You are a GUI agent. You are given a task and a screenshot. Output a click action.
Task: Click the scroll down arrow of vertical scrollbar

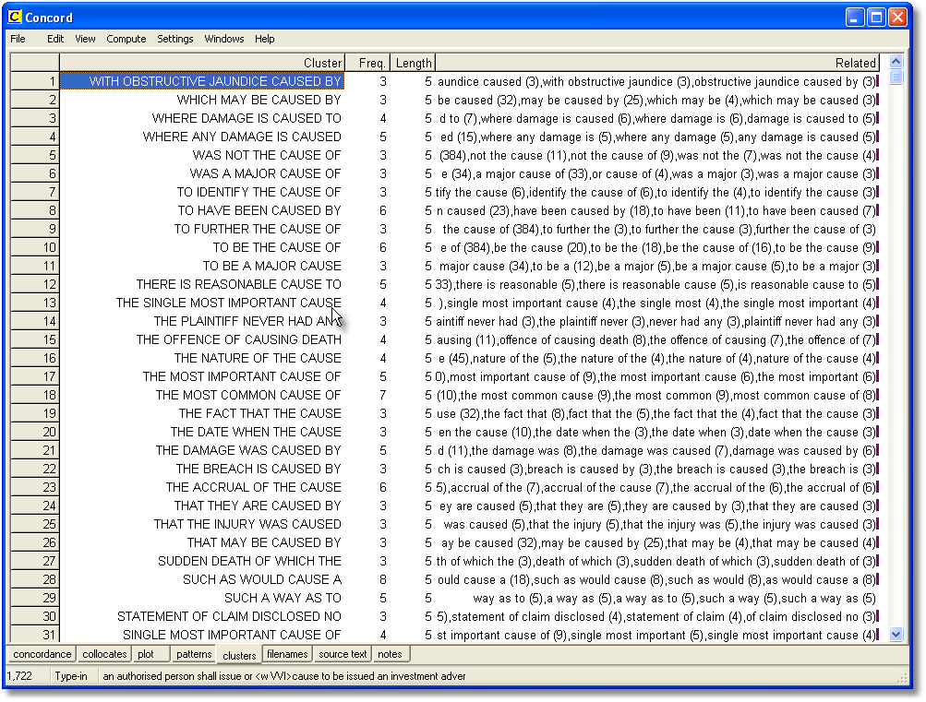896,635
